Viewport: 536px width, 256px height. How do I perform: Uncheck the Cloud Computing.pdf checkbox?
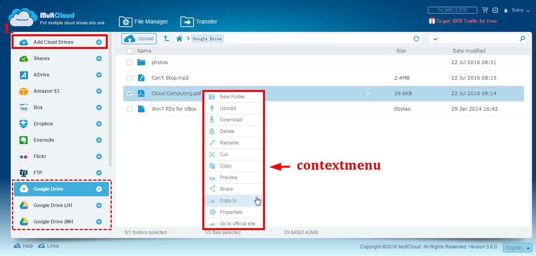pos(129,93)
